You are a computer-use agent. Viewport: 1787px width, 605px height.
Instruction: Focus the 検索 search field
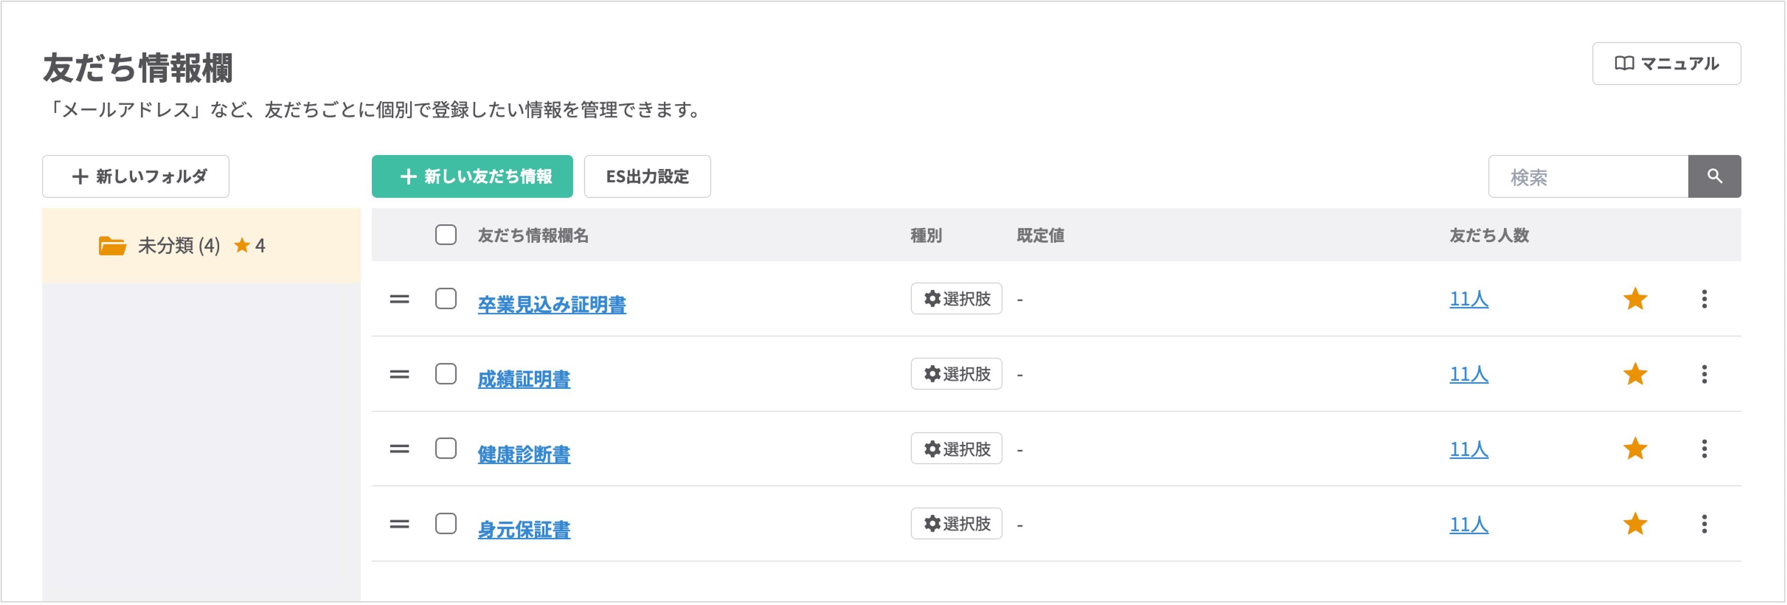tap(1587, 176)
